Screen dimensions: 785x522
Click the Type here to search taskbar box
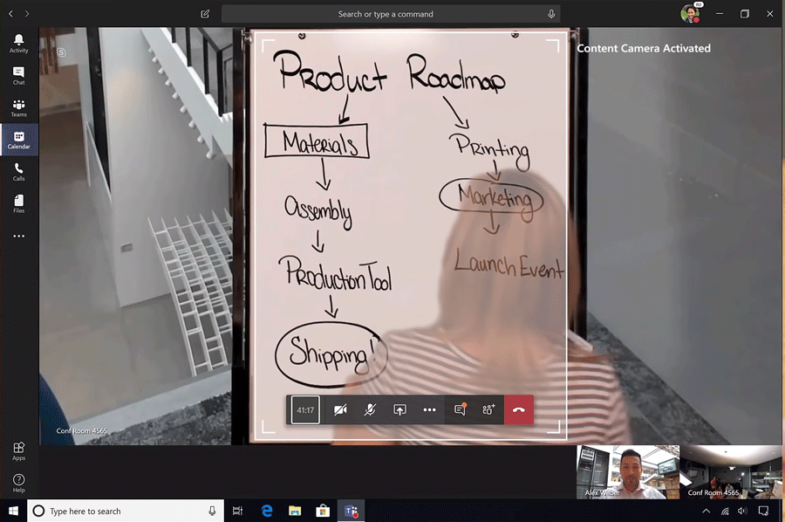pyautogui.click(x=125, y=511)
